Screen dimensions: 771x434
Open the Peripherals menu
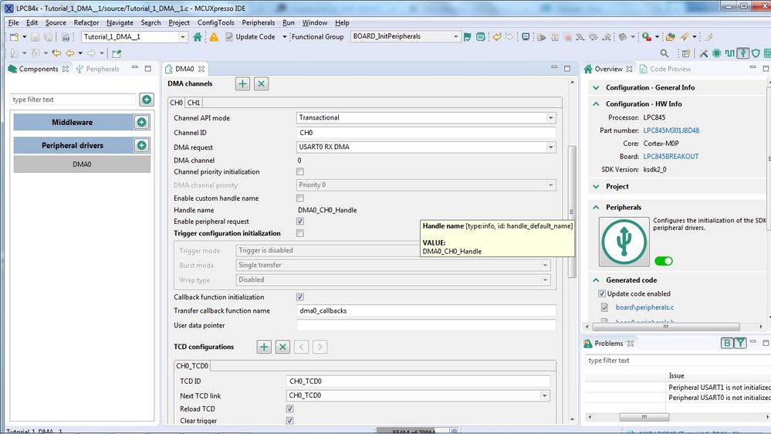tap(258, 22)
